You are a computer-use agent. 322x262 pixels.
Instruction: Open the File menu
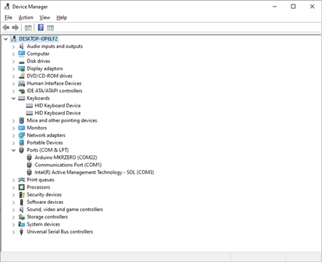point(8,17)
